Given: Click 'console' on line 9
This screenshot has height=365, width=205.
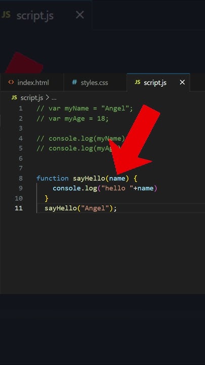Looking at the screenshot, I should point(67,188).
